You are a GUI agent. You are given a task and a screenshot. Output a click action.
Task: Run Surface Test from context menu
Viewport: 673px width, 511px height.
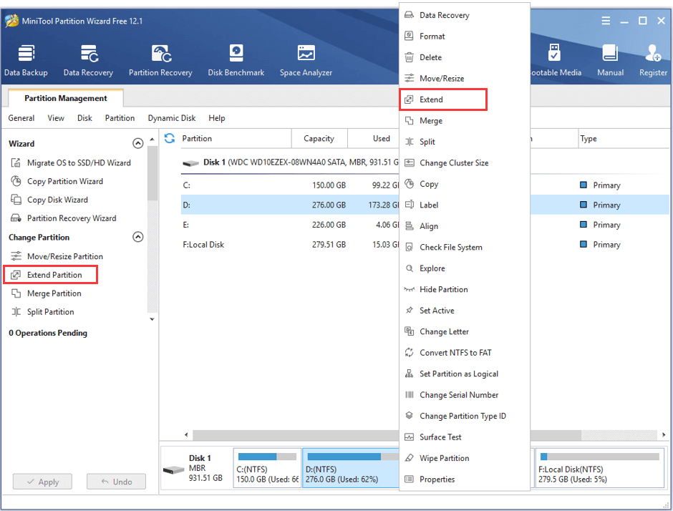click(465, 437)
